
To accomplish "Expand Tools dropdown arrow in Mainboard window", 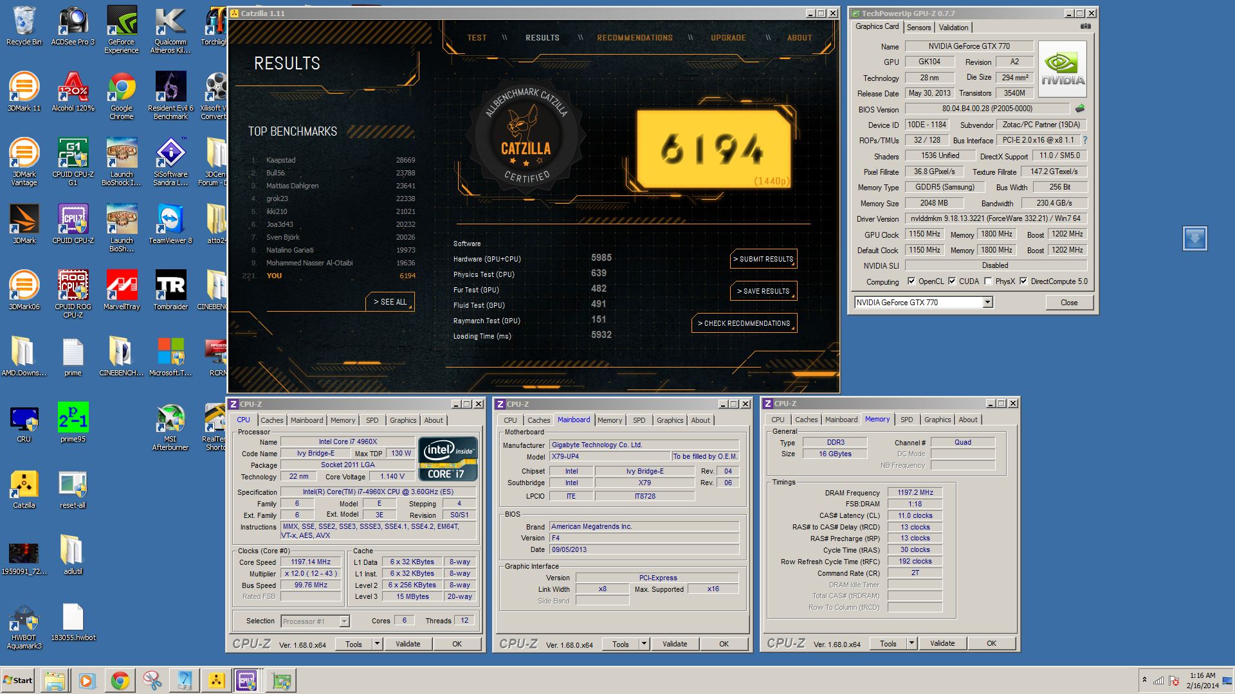I will point(644,644).
